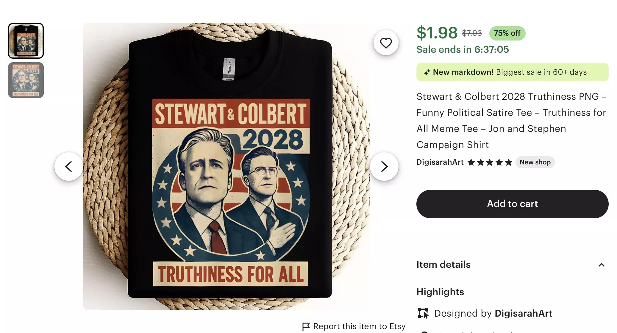Click the sparkle icon in markdown banner
Image resolution: width=617 pixels, height=333 pixels.
pyautogui.click(x=427, y=72)
